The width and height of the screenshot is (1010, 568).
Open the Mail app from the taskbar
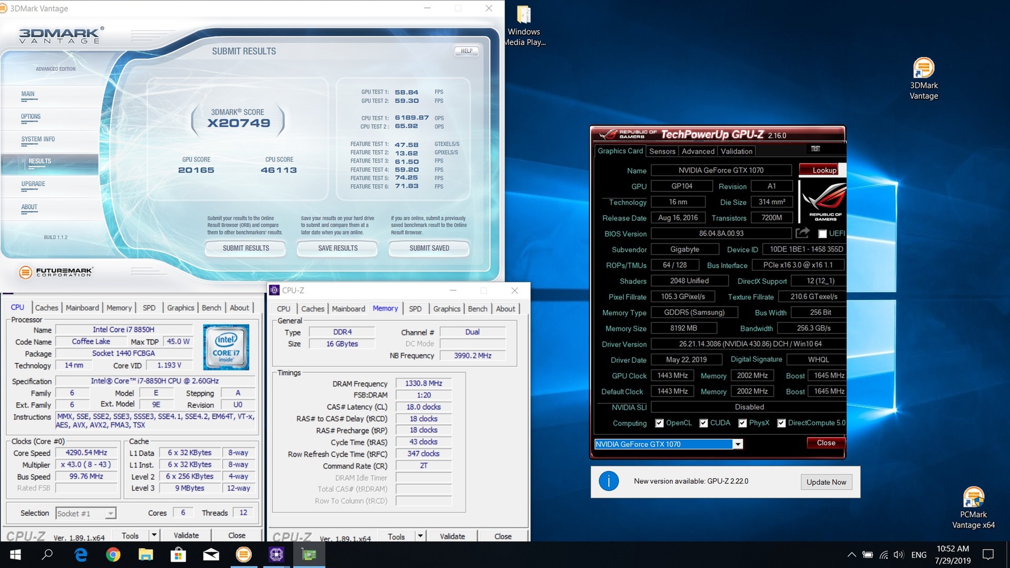pos(211,554)
